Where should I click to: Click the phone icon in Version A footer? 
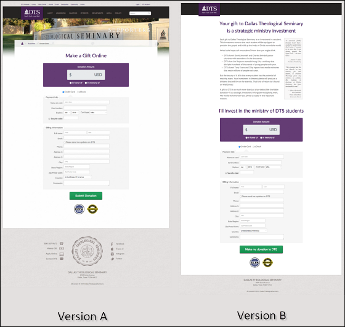62,243
